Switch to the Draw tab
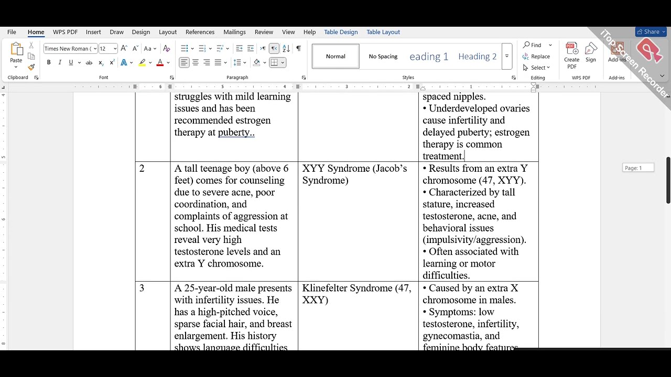The width and height of the screenshot is (671, 377). [x=117, y=32]
